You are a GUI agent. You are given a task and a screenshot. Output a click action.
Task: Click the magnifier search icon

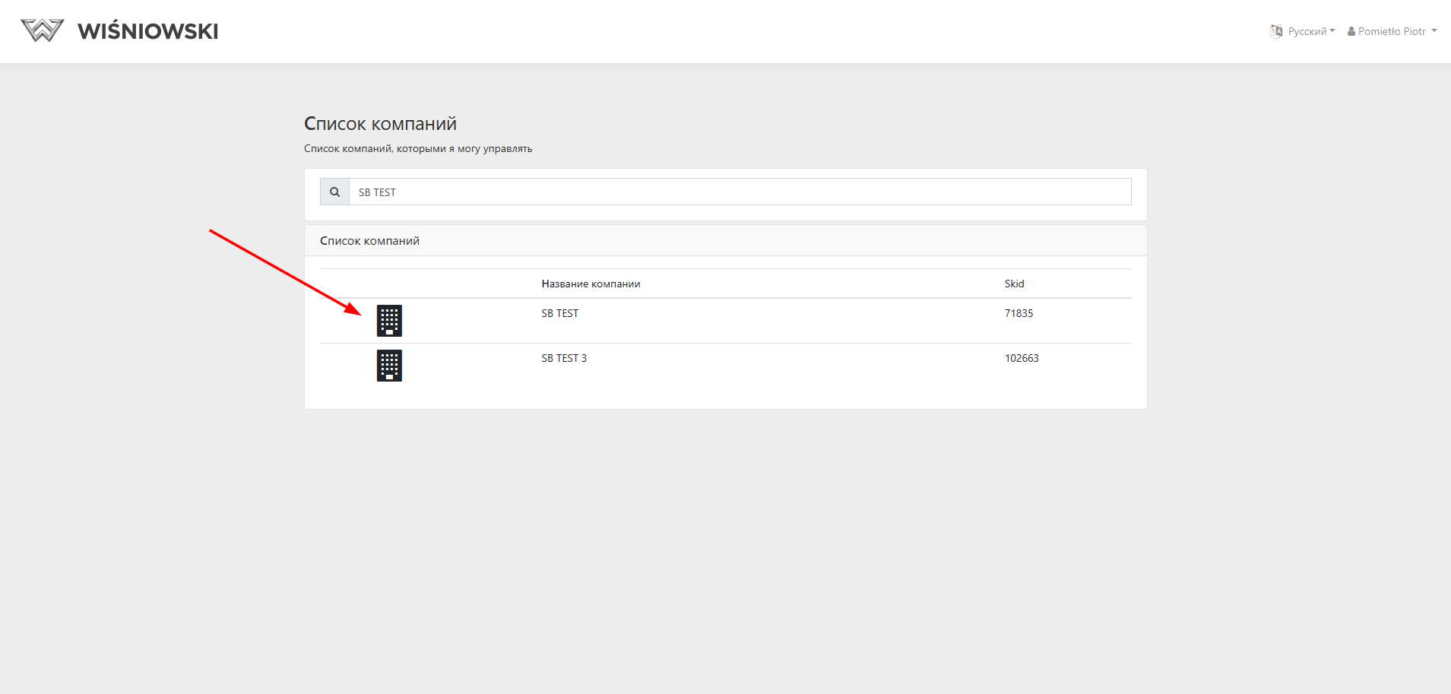tap(334, 192)
